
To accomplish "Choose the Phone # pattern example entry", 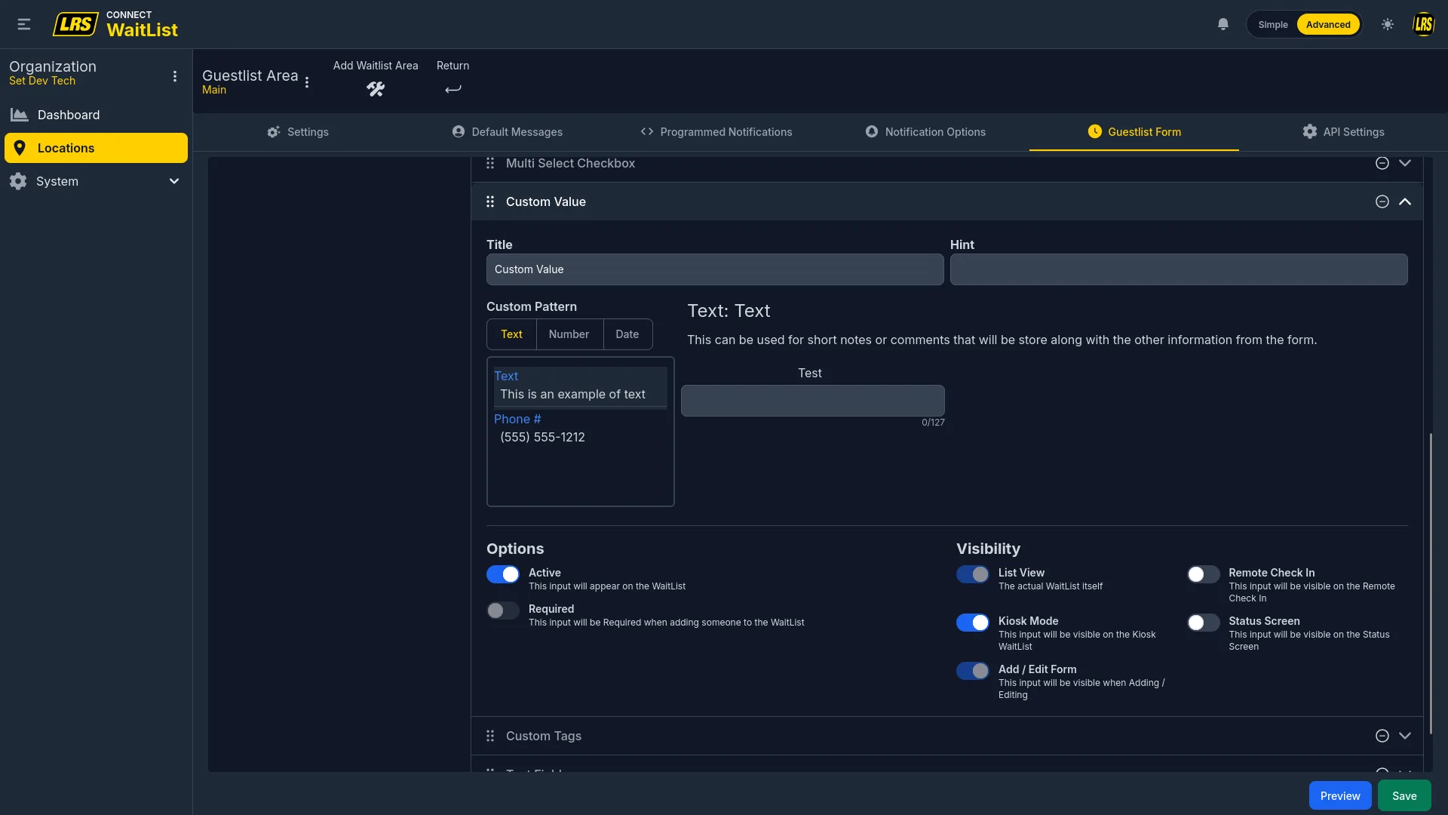I will [x=581, y=429].
